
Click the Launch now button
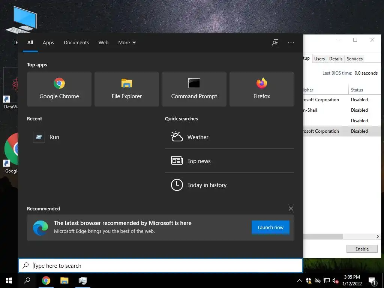click(270, 227)
